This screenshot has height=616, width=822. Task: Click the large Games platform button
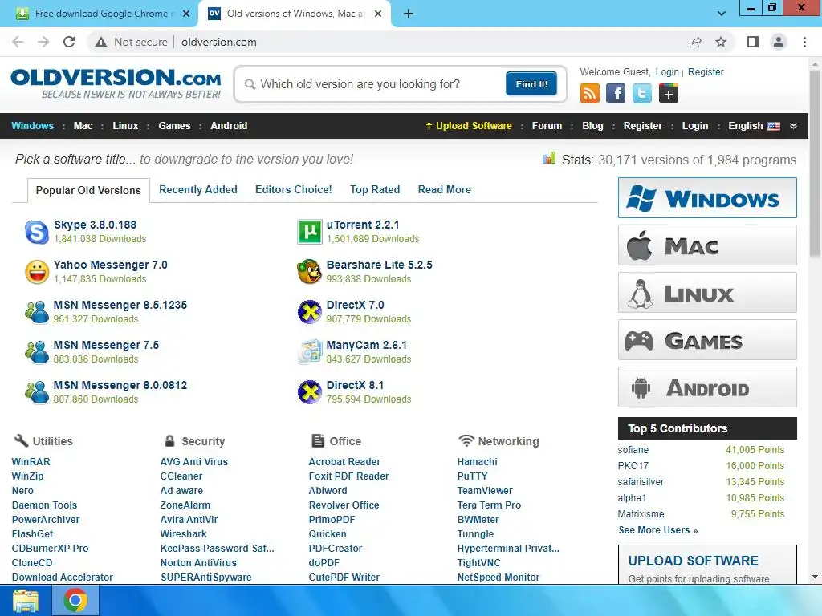[707, 340]
